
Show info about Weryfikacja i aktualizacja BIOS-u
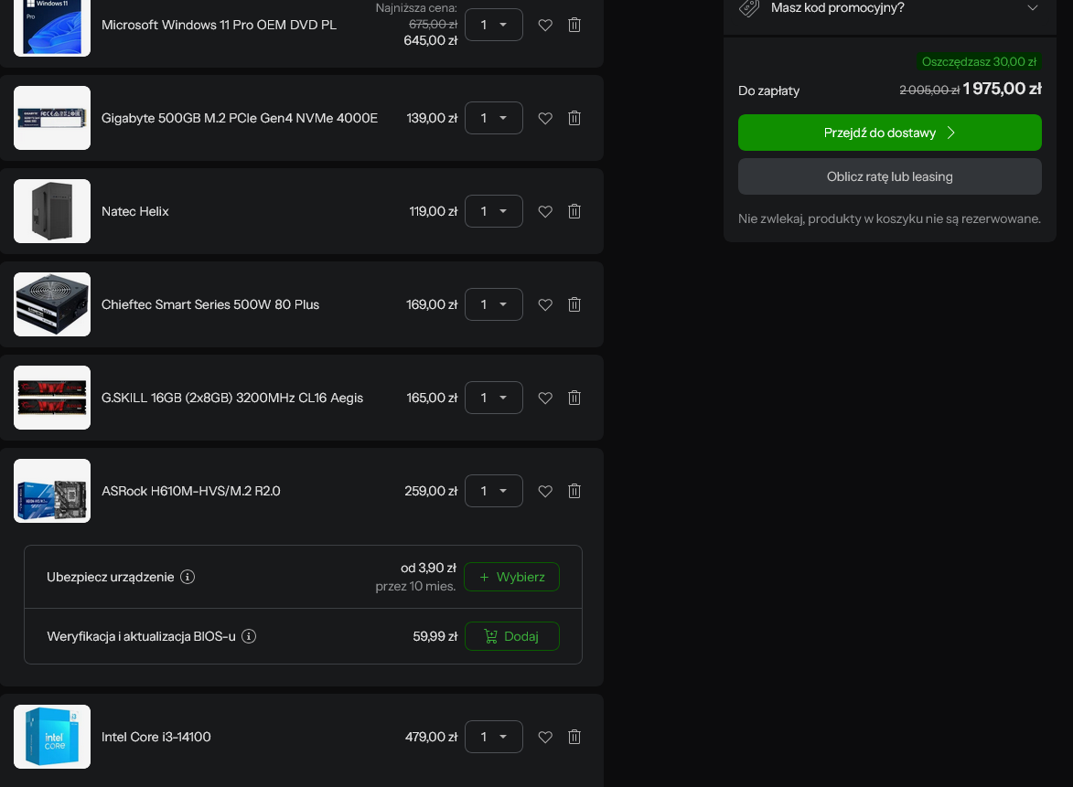pyautogui.click(x=249, y=636)
